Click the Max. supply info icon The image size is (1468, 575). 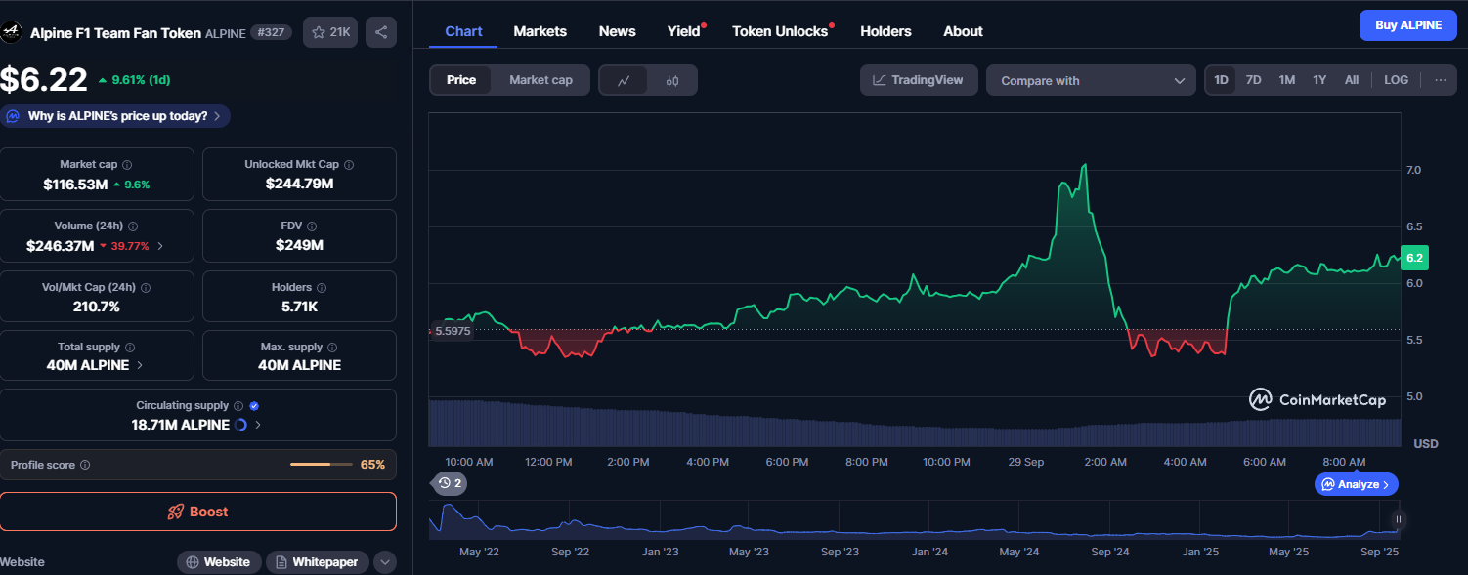[x=332, y=348]
